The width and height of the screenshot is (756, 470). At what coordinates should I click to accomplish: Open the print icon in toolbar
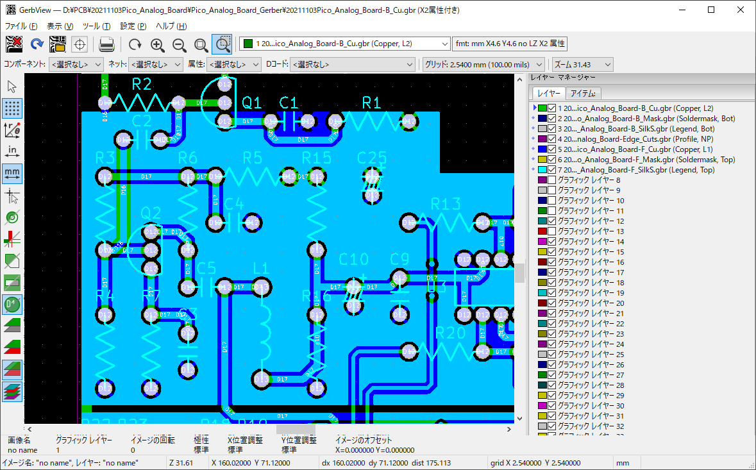pos(106,44)
